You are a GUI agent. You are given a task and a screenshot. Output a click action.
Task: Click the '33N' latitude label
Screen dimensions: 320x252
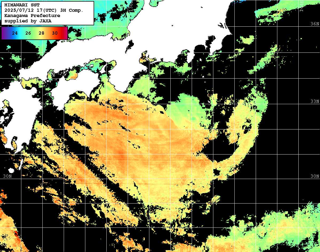[x=315, y=101]
